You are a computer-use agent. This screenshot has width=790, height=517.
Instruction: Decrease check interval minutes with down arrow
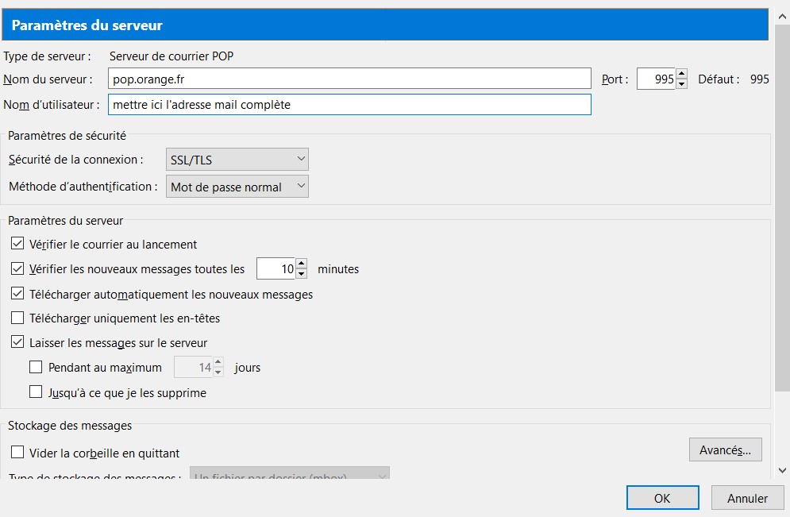(x=301, y=274)
